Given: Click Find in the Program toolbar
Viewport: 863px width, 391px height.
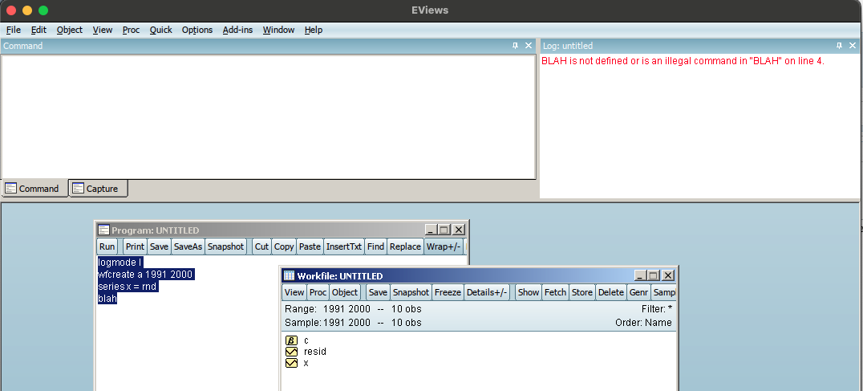Looking at the screenshot, I should click(x=376, y=246).
